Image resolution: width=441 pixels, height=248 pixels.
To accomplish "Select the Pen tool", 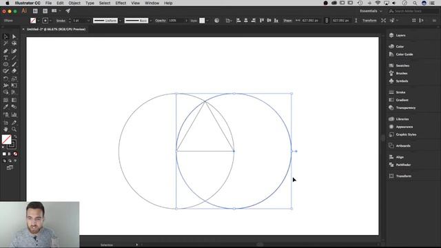I will point(6,51).
